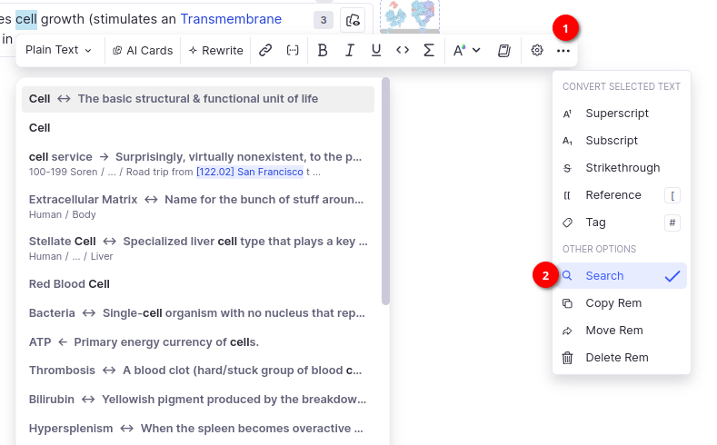Toggle italic formatting
Viewport: 717px width, 445px height.
click(349, 51)
